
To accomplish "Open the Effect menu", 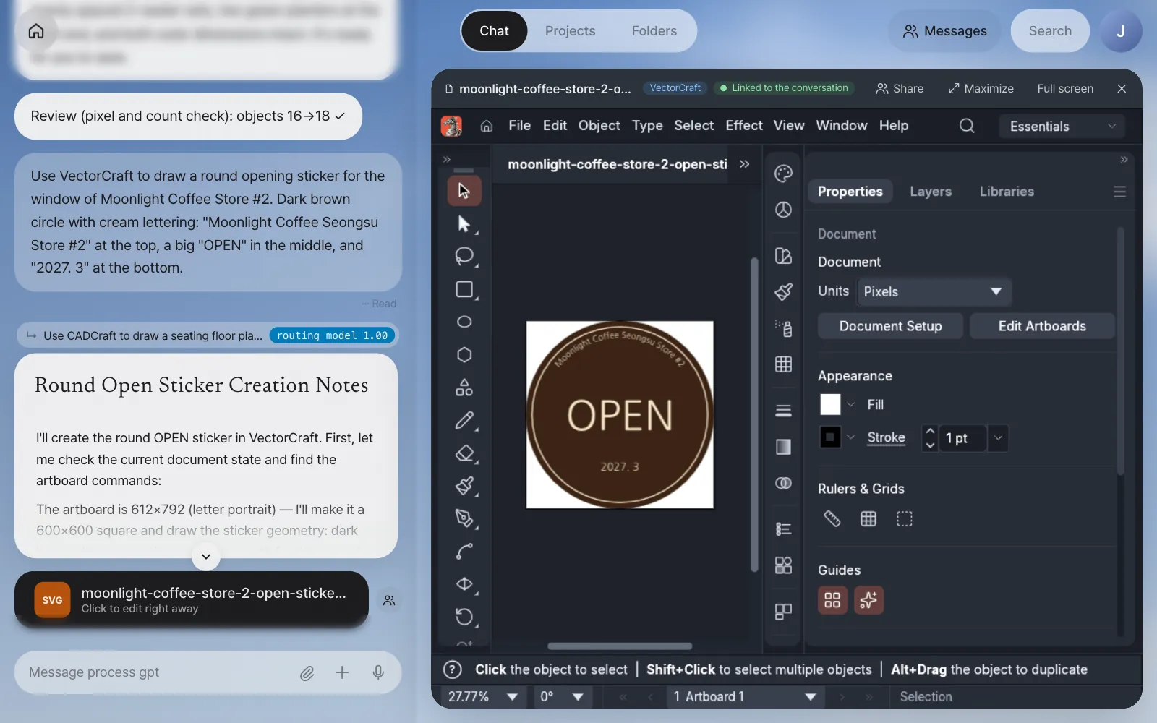I will coord(744,126).
